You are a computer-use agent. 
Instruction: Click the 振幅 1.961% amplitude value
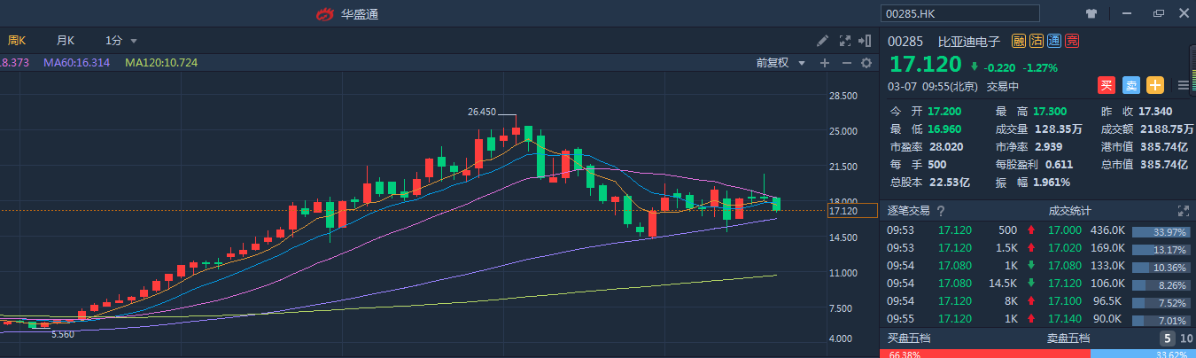(x=1053, y=183)
